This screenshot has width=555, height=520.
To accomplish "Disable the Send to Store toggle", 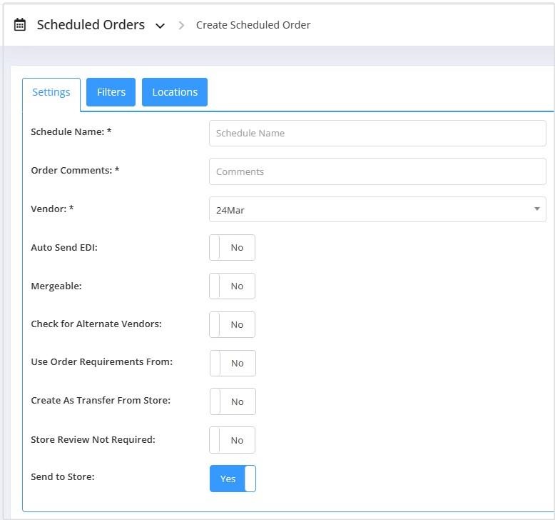I will (x=233, y=479).
